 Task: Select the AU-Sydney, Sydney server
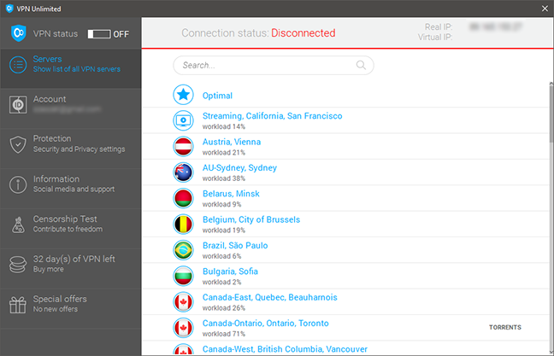pyautogui.click(x=347, y=172)
